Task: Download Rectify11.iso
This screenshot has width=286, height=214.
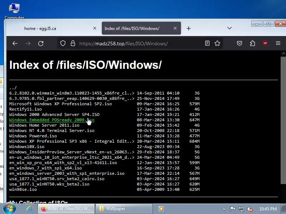Action: point(25,109)
